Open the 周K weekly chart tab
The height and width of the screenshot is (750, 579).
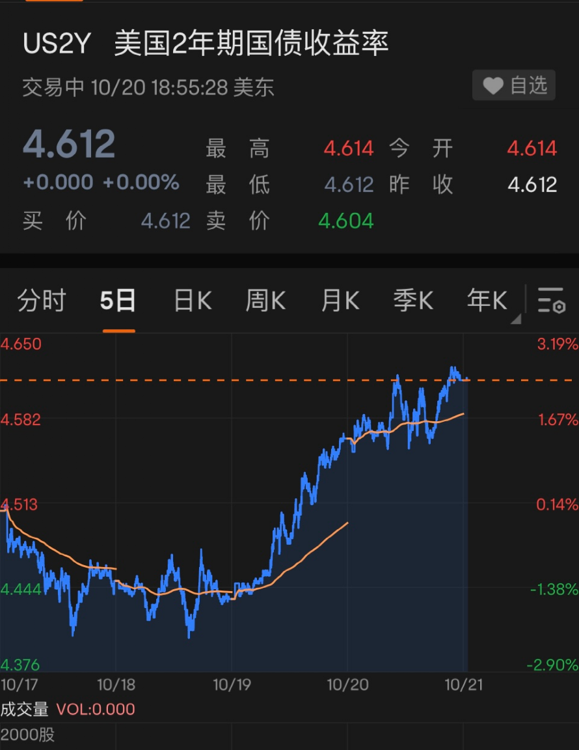(265, 301)
